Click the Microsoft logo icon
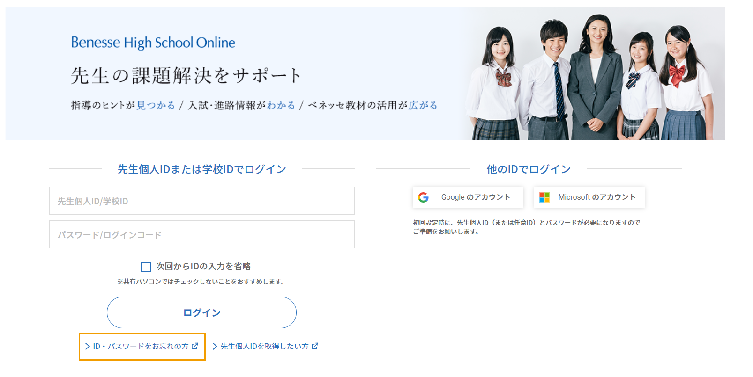 pos(544,197)
